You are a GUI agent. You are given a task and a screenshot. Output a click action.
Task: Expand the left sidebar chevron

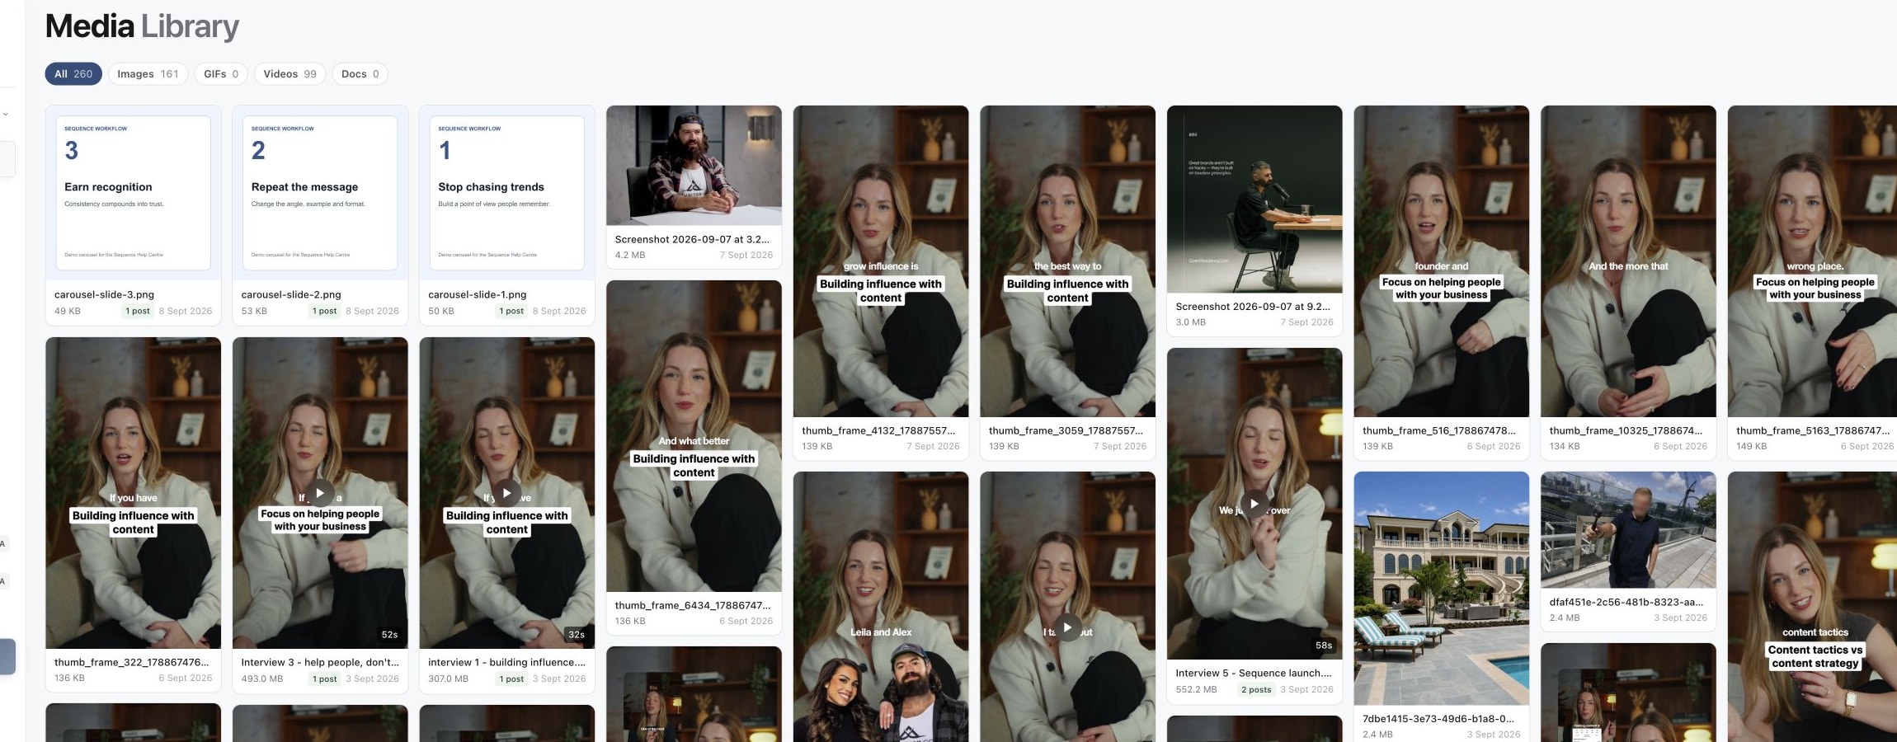point(6,114)
